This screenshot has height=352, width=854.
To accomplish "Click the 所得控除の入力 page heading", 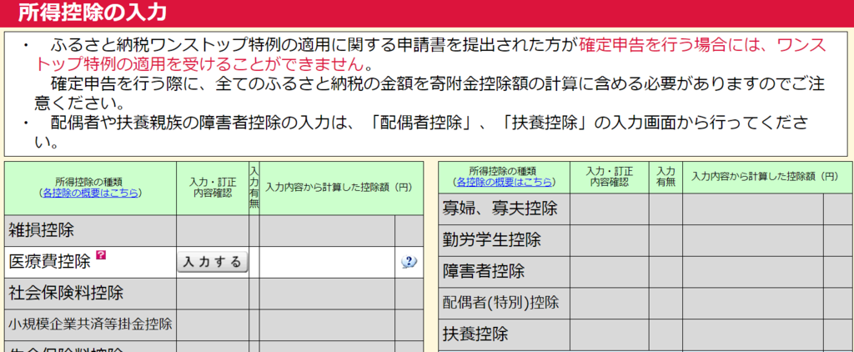I will 92,13.
